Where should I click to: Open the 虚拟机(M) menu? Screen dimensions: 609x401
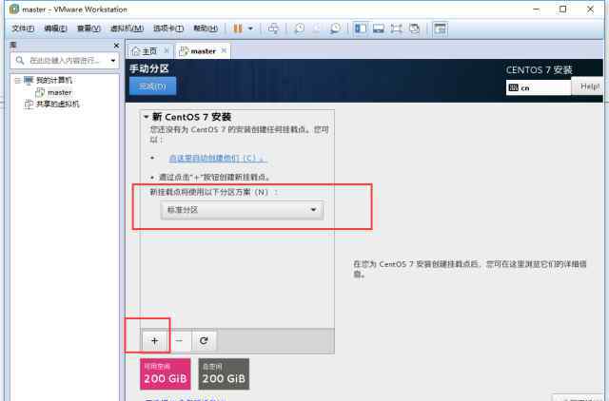pyautogui.click(x=127, y=29)
